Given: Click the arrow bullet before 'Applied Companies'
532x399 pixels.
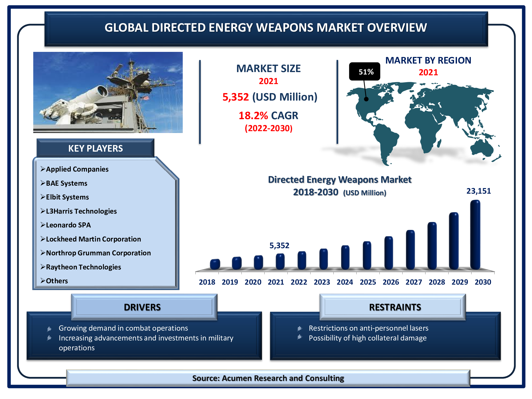Looking at the screenshot, I should (x=43, y=169).
